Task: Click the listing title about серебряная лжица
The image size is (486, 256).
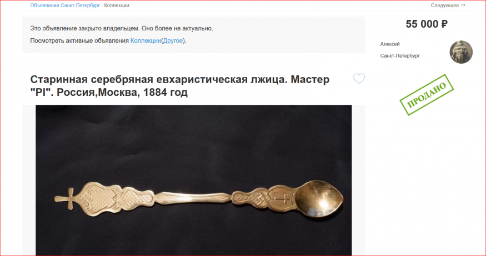Action: tap(180, 86)
